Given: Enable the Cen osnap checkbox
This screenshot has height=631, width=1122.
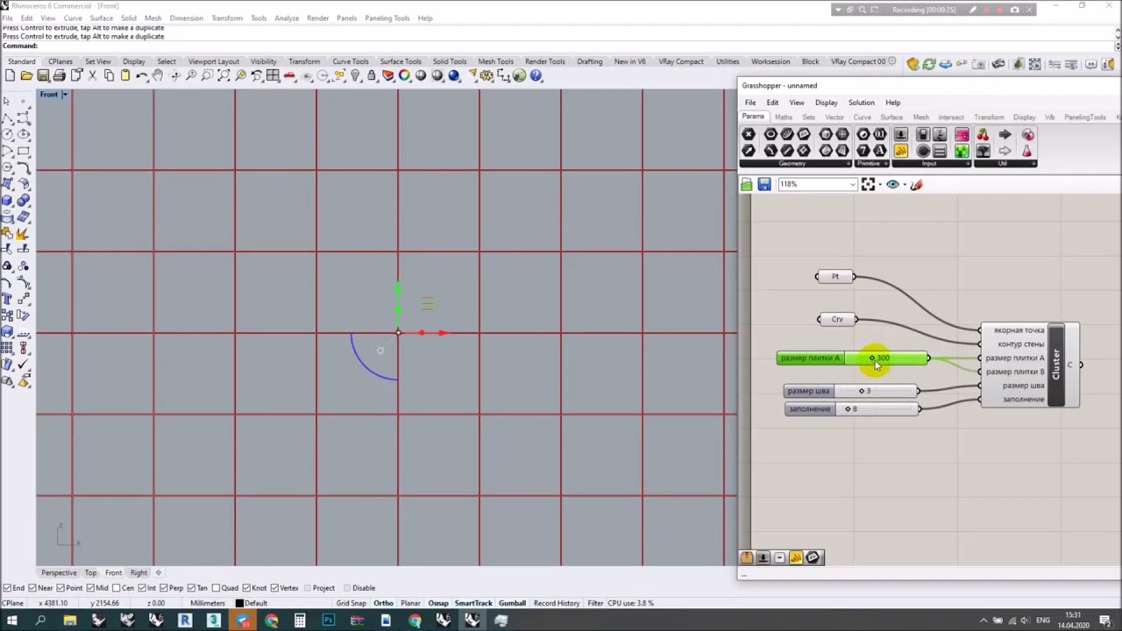Looking at the screenshot, I should click(118, 588).
